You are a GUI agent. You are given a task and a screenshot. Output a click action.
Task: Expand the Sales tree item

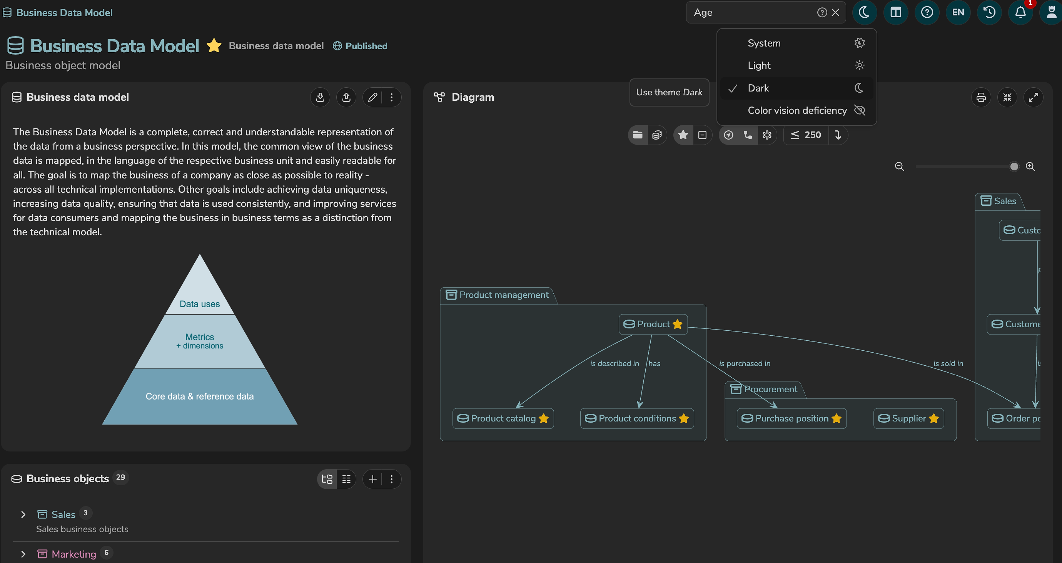23,515
